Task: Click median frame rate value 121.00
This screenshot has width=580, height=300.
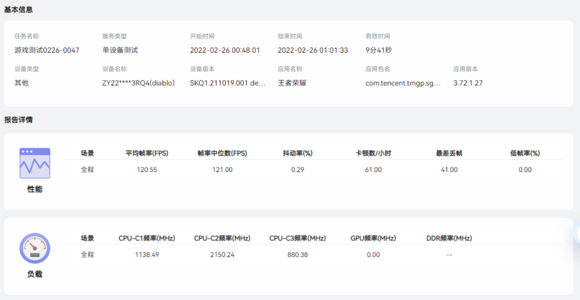Action: [222, 170]
